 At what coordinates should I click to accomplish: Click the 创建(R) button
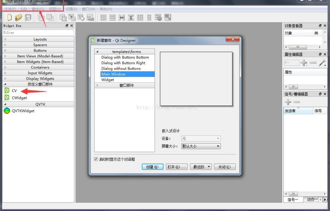pos(153,167)
